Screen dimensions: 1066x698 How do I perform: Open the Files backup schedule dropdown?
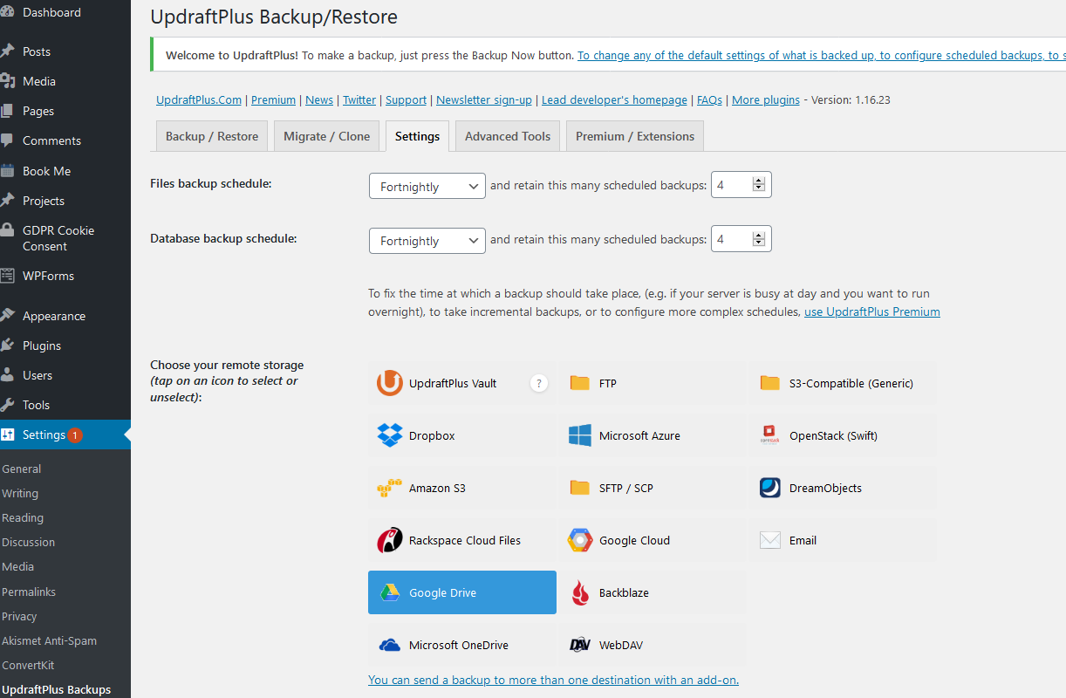point(427,187)
